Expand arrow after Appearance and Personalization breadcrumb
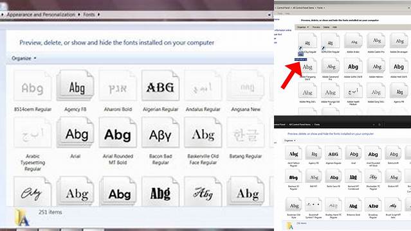Image resolution: width=411 pixels, height=231 pixels. point(79,14)
